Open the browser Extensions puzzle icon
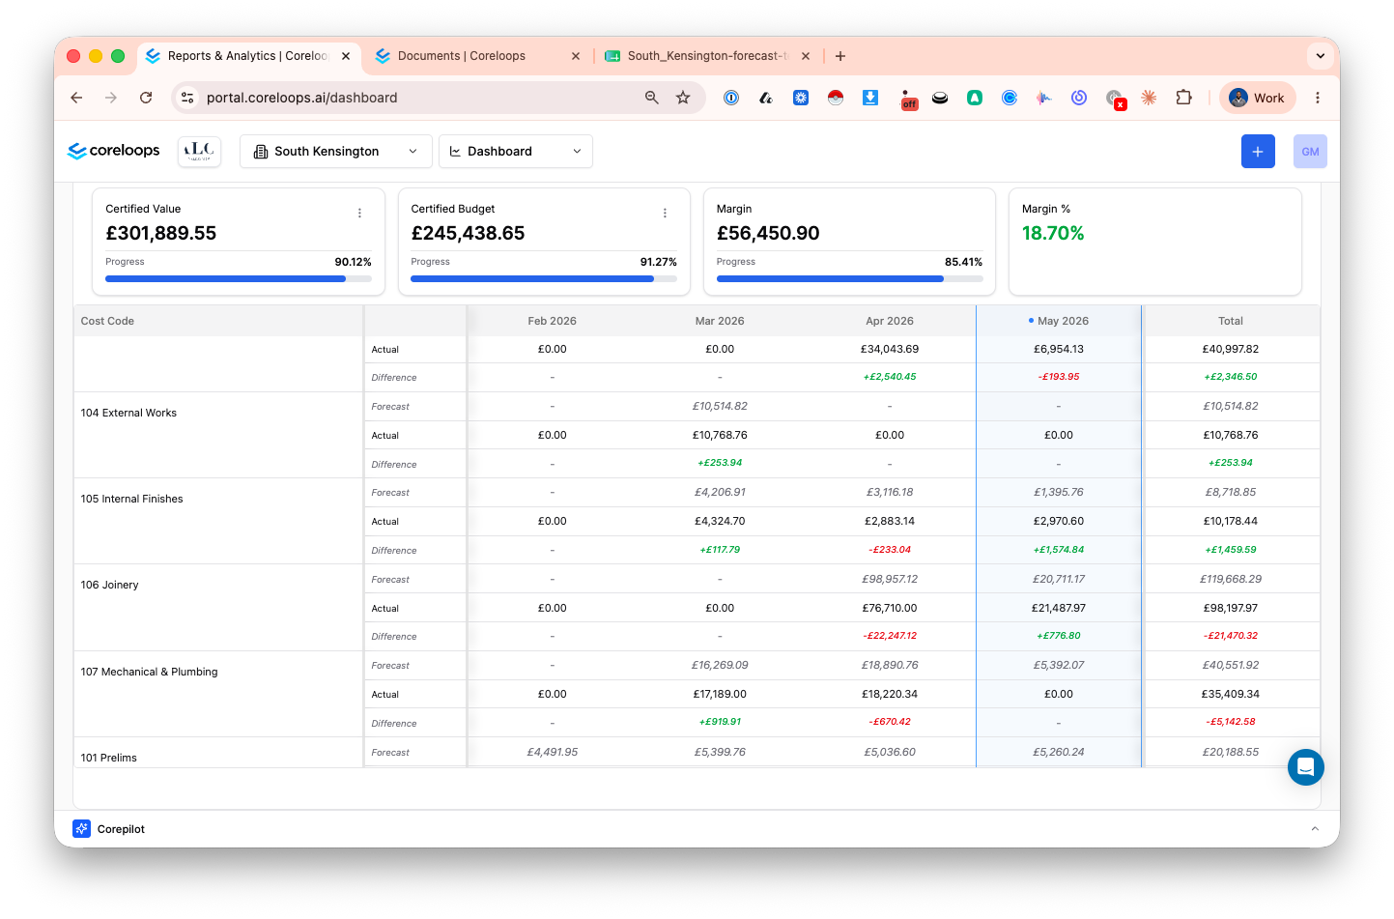 (1183, 98)
